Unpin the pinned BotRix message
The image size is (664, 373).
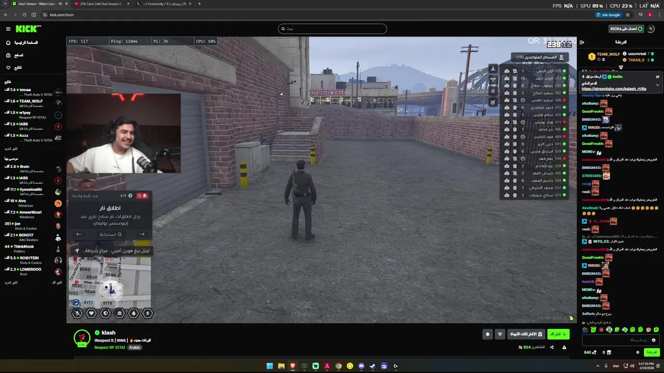pos(657,77)
